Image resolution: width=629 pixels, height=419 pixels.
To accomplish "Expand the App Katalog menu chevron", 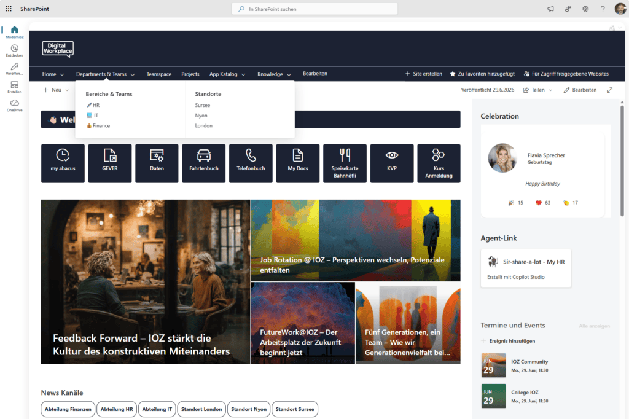I will coord(243,75).
